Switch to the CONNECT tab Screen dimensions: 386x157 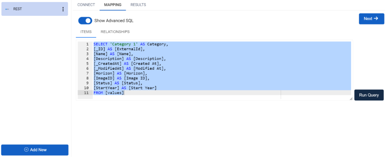[x=86, y=5]
